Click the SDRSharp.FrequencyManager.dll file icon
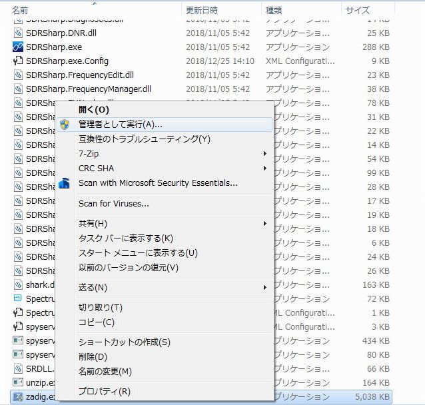425x405 pixels. (x=18, y=89)
